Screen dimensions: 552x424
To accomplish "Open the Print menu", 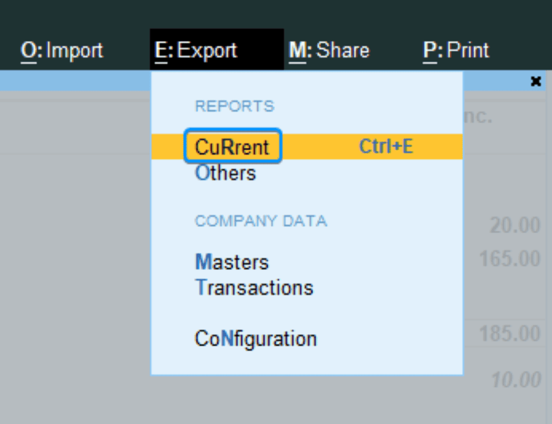I will click(x=456, y=50).
